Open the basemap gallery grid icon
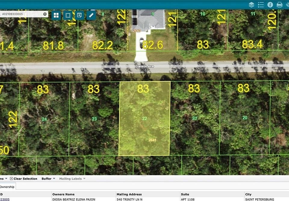Screen dimensions: 289x201 [x=56, y=15]
